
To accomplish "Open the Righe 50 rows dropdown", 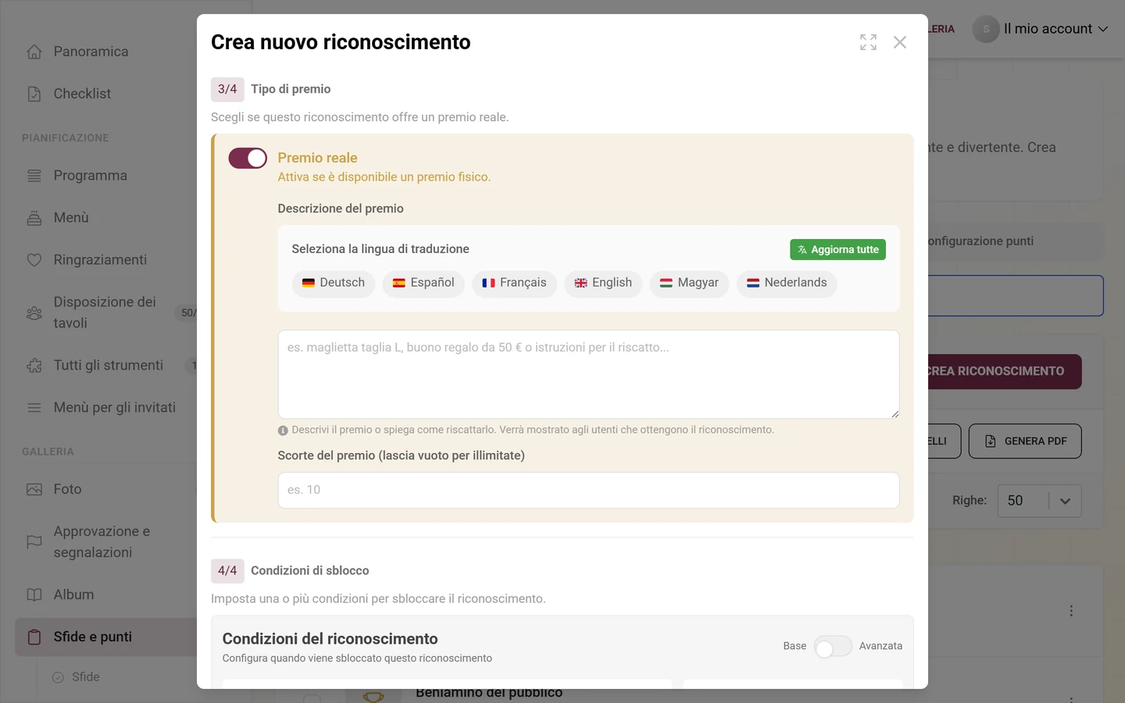I will coord(1040,501).
